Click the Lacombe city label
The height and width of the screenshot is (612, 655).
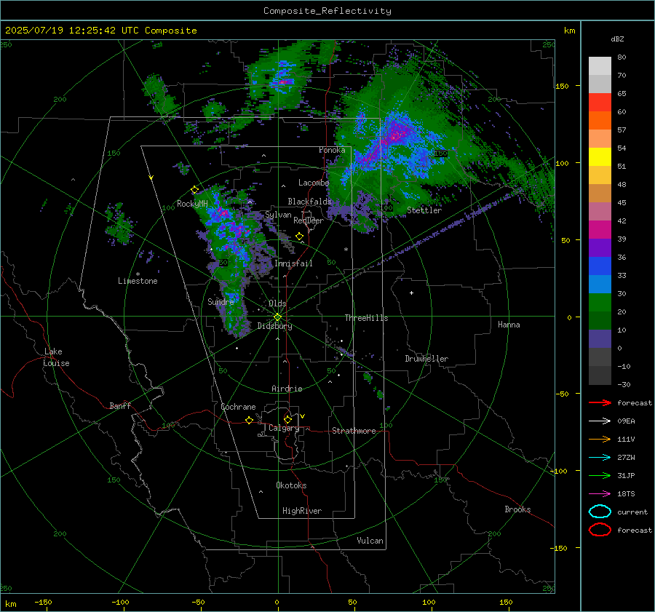314,183
